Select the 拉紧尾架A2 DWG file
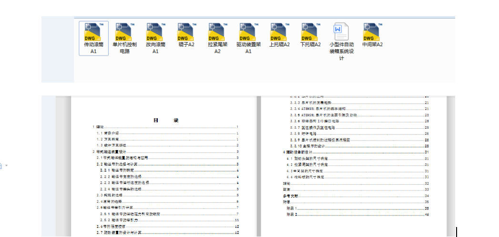 218,38
